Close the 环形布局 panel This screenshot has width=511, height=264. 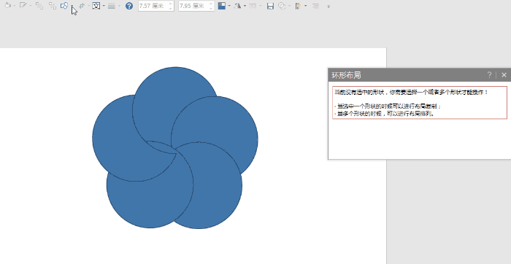(504, 75)
